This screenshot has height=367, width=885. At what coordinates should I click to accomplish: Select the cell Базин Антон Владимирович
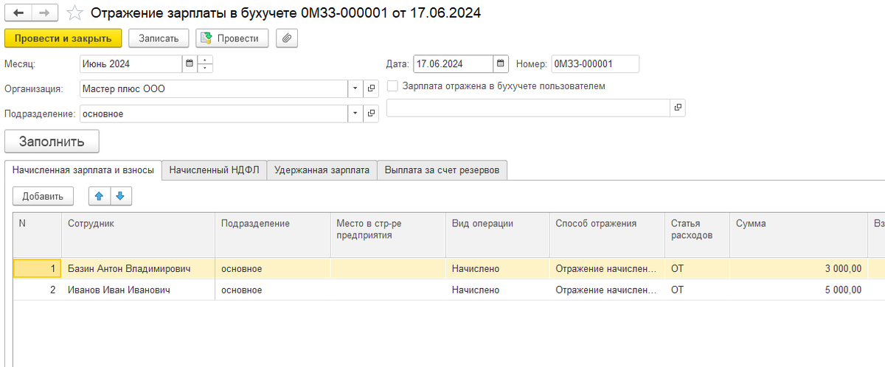point(139,269)
